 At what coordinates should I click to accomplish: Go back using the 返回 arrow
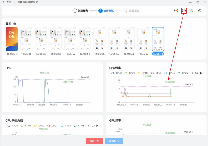(7, 2)
